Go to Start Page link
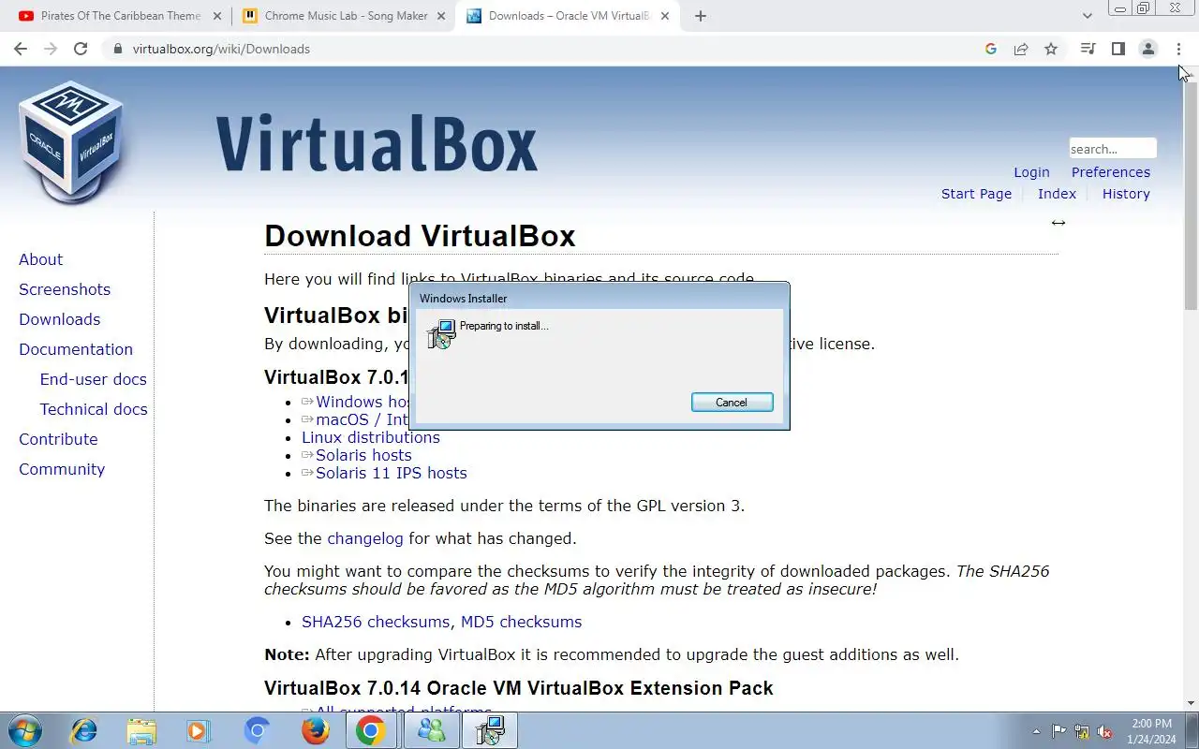1199x749 pixels. point(976,194)
